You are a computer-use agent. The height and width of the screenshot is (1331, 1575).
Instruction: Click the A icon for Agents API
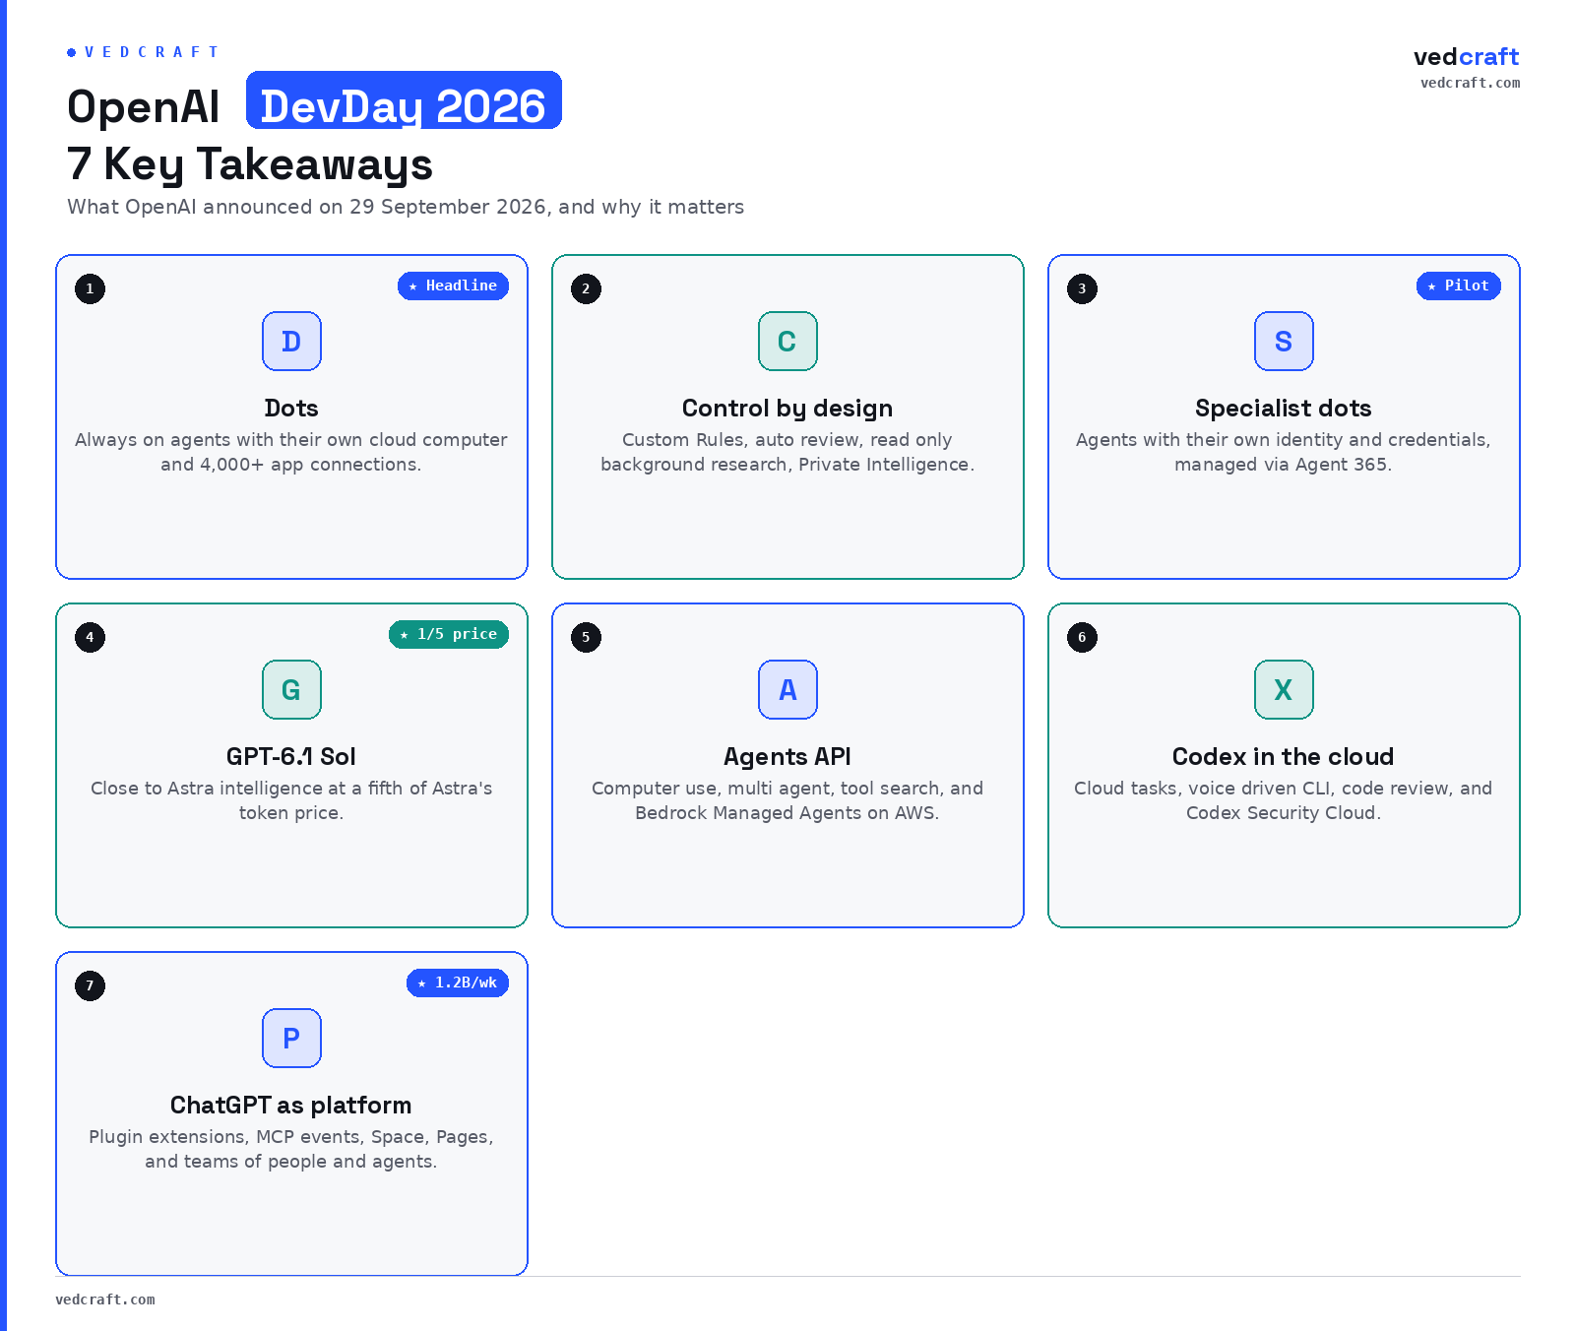click(787, 689)
